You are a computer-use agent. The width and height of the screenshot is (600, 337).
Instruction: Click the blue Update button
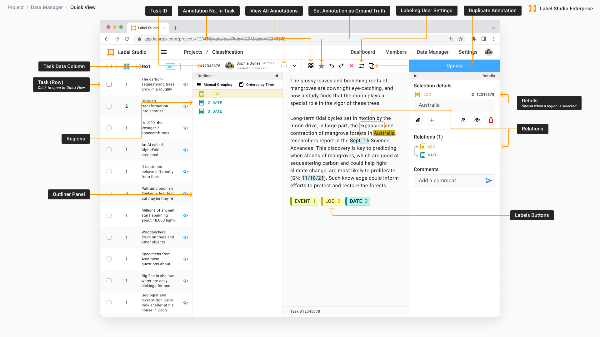[x=454, y=66]
